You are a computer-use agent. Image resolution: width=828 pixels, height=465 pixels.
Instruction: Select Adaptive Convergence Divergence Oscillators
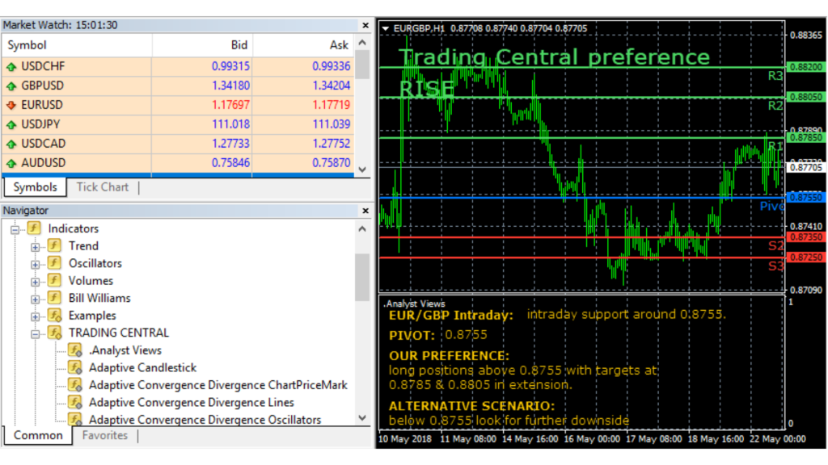click(x=205, y=420)
